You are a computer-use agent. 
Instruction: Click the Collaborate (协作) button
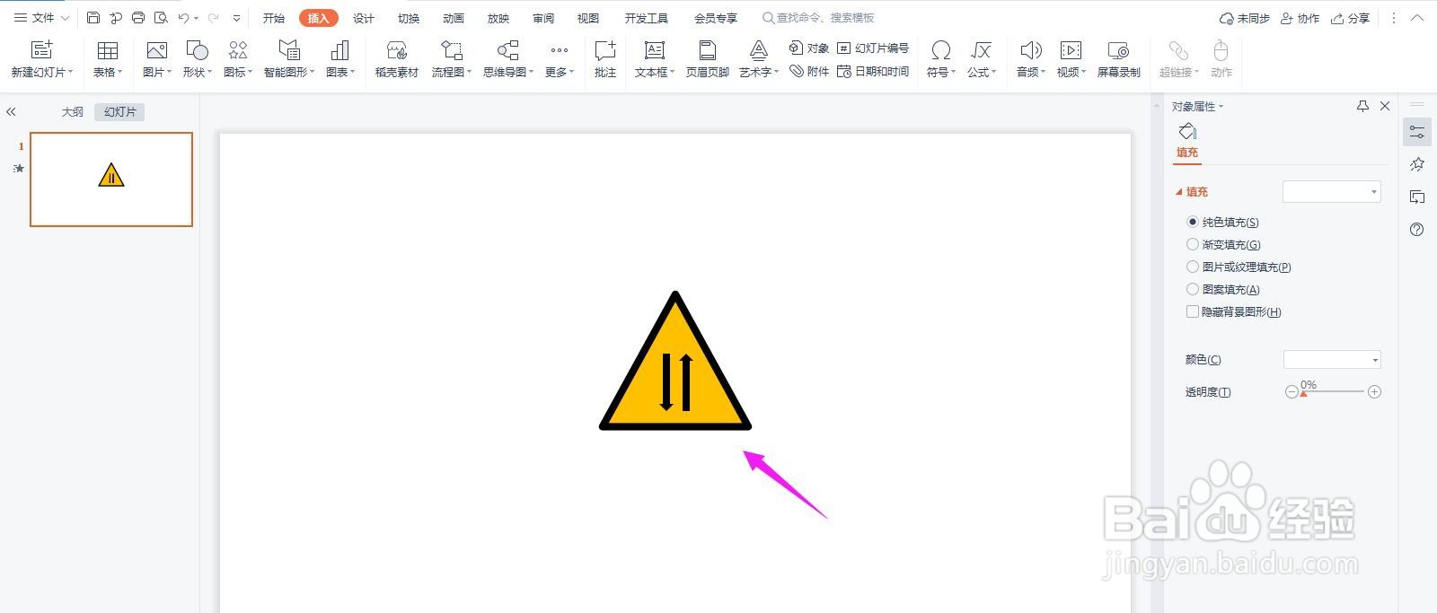coord(1300,18)
